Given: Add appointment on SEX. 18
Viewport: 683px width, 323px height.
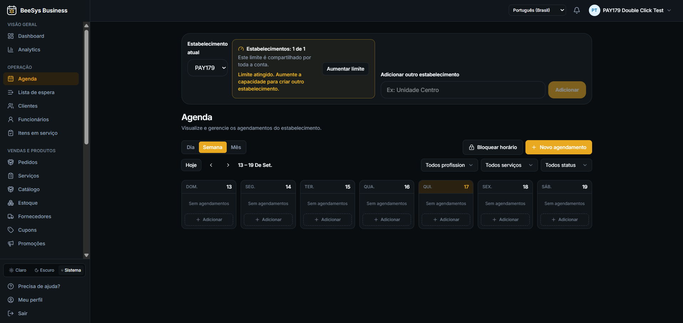Looking at the screenshot, I should pyautogui.click(x=505, y=220).
